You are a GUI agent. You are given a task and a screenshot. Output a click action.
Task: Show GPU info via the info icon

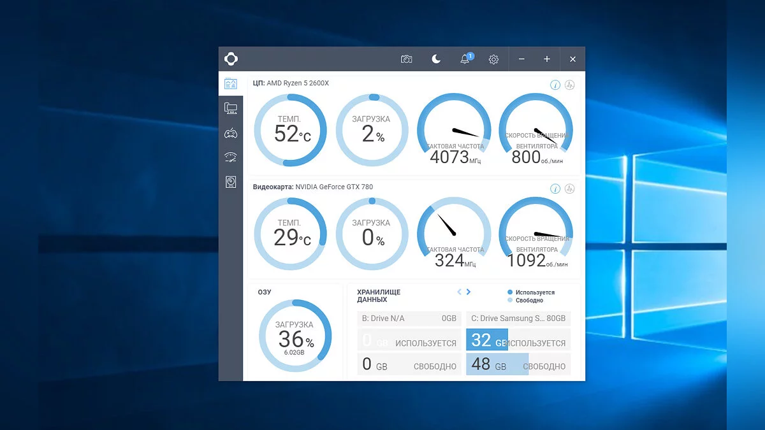555,189
